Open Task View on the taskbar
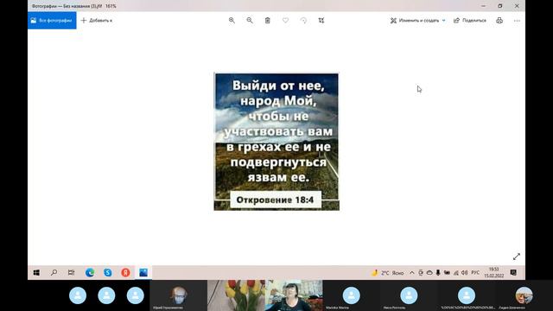Image resolution: width=553 pixels, height=311 pixels. (x=71, y=273)
